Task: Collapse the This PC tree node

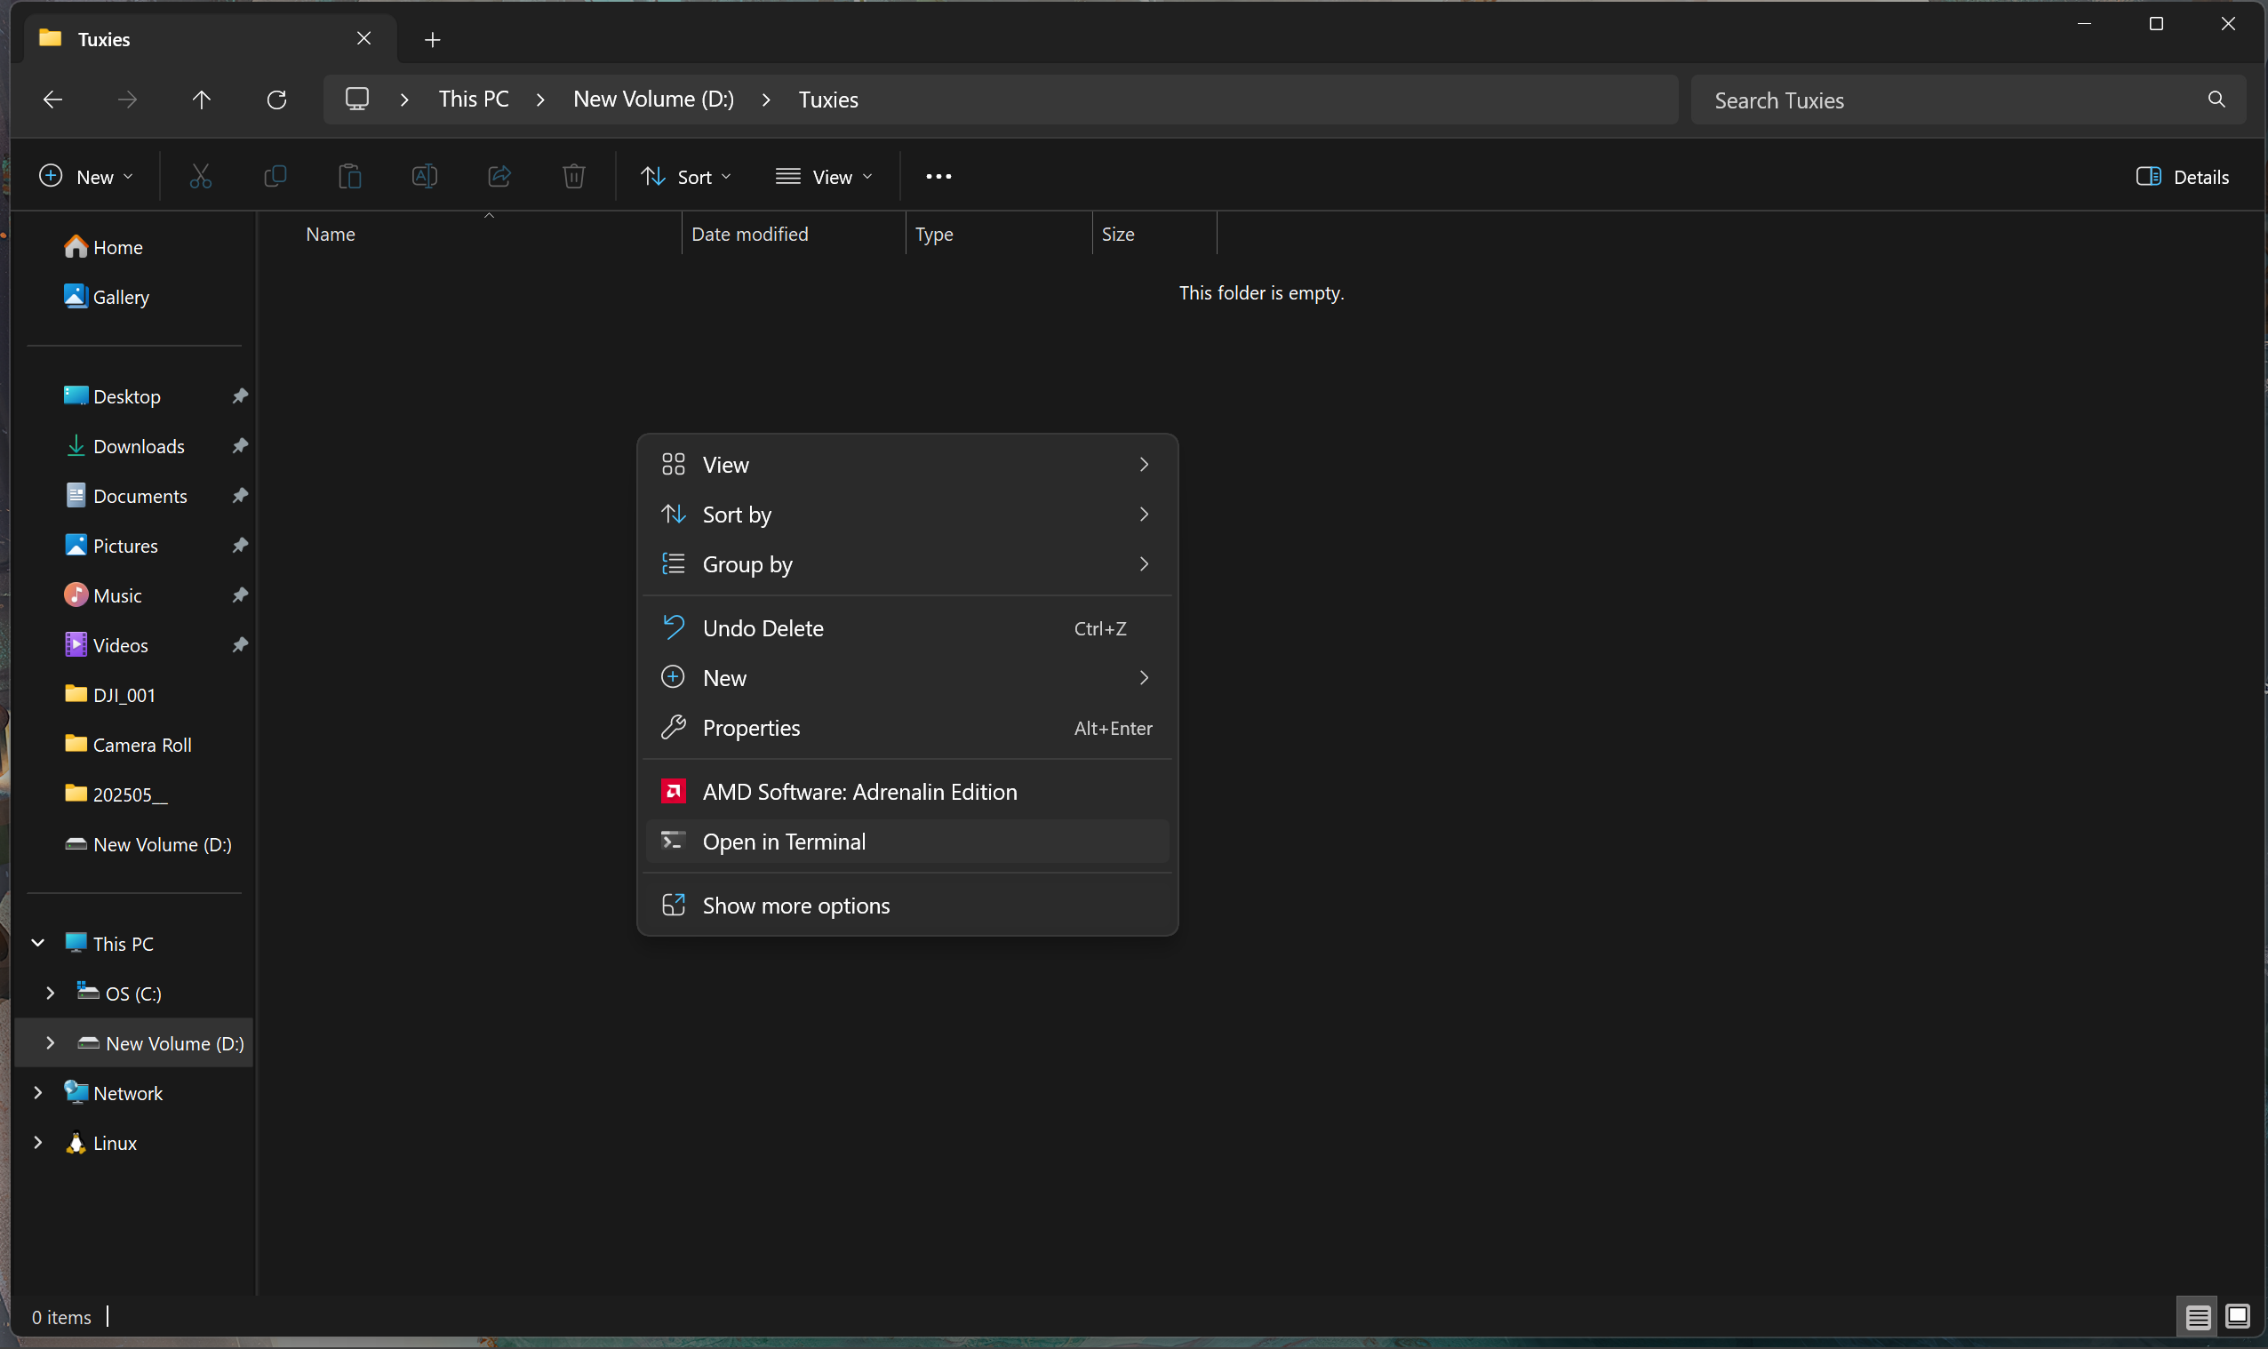Action: point(38,944)
